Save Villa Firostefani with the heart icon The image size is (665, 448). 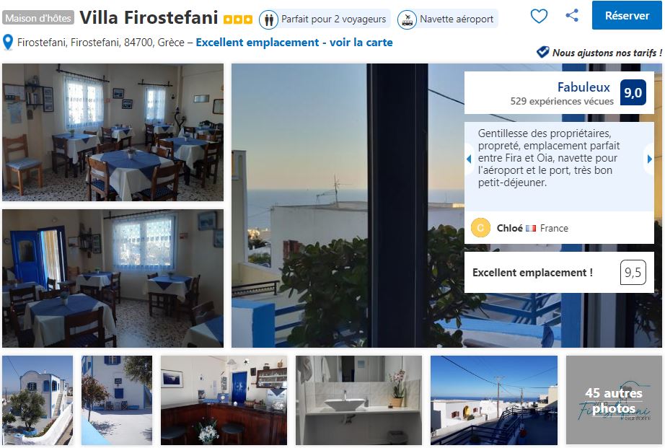pyautogui.click(x=539, y=16)
